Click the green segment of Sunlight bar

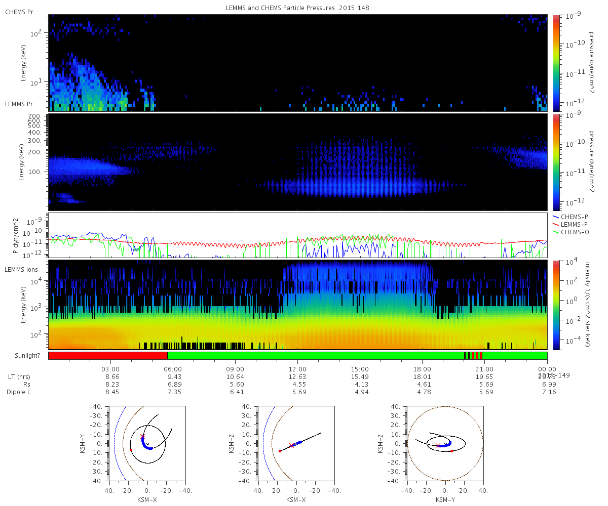point(316,356)
